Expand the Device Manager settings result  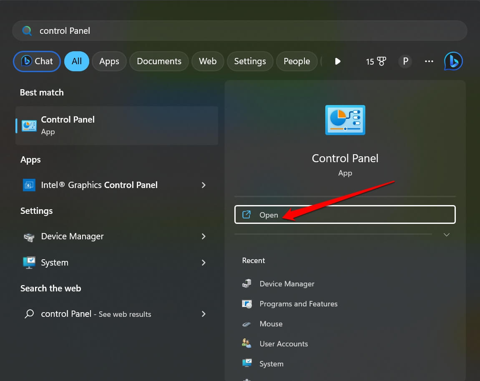coord(204,236)
